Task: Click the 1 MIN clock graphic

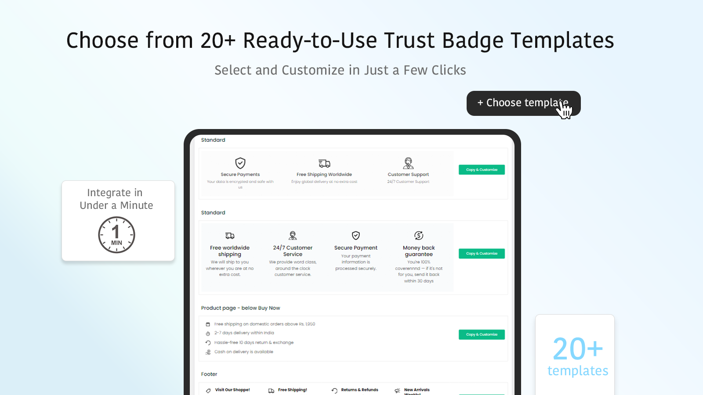Action: (x=116, y=235)
